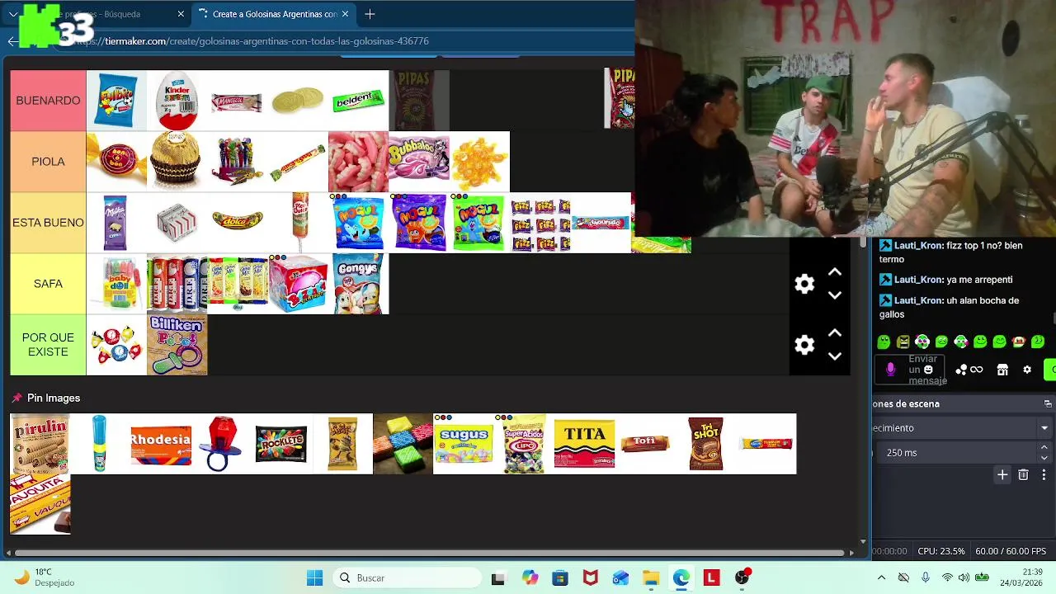Decrease the 250 ms duration value
This screenshot has width=1056, height=594.
(1044, 458)
